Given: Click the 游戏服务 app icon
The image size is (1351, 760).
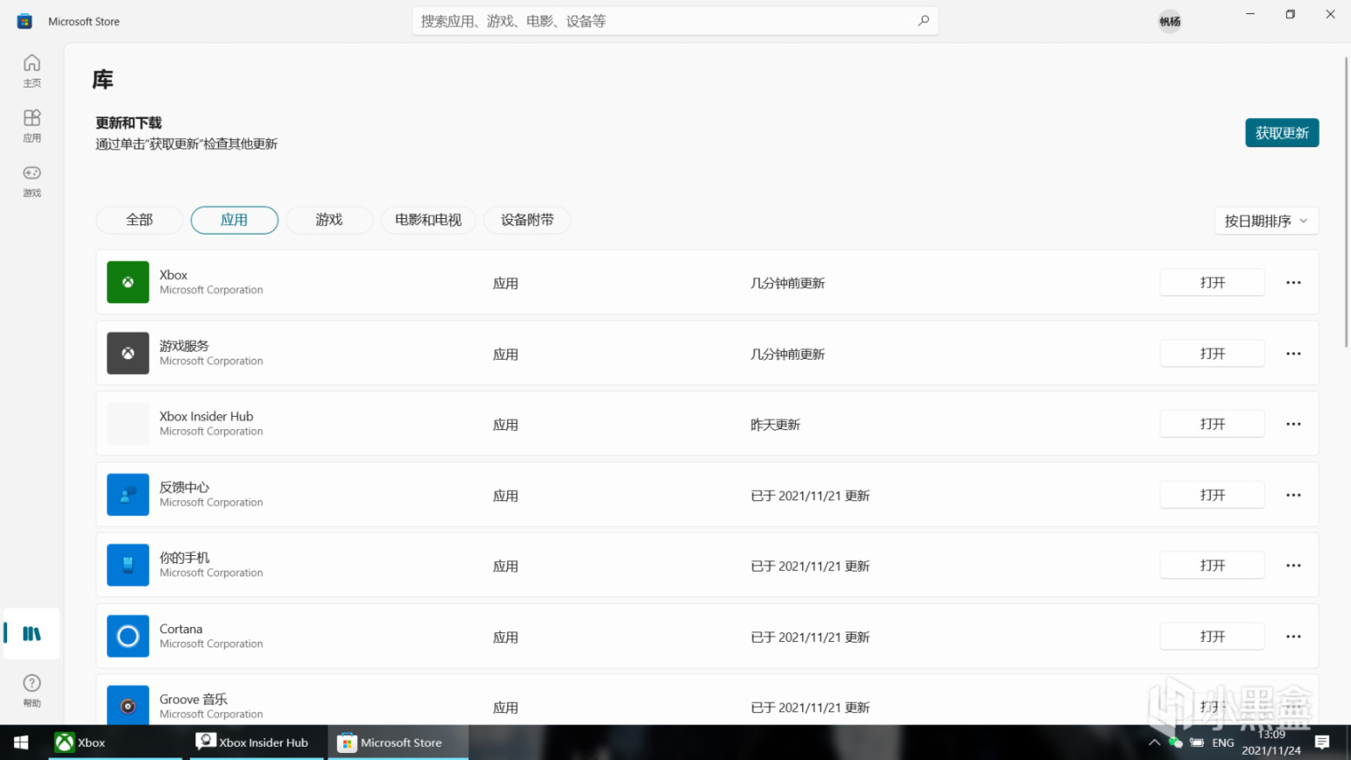Looking at the screenshot, I should click(128, 354).
